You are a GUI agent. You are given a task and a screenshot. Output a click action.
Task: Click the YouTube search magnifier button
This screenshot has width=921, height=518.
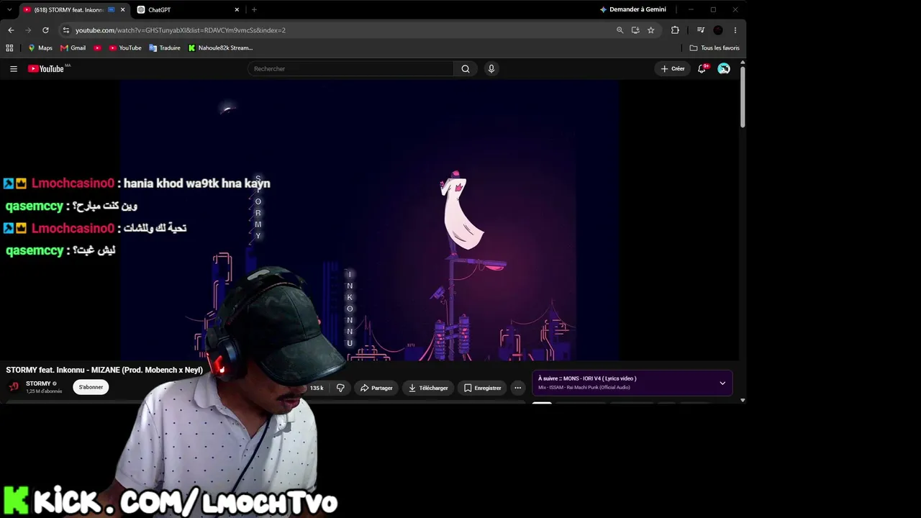click(466, 68)
